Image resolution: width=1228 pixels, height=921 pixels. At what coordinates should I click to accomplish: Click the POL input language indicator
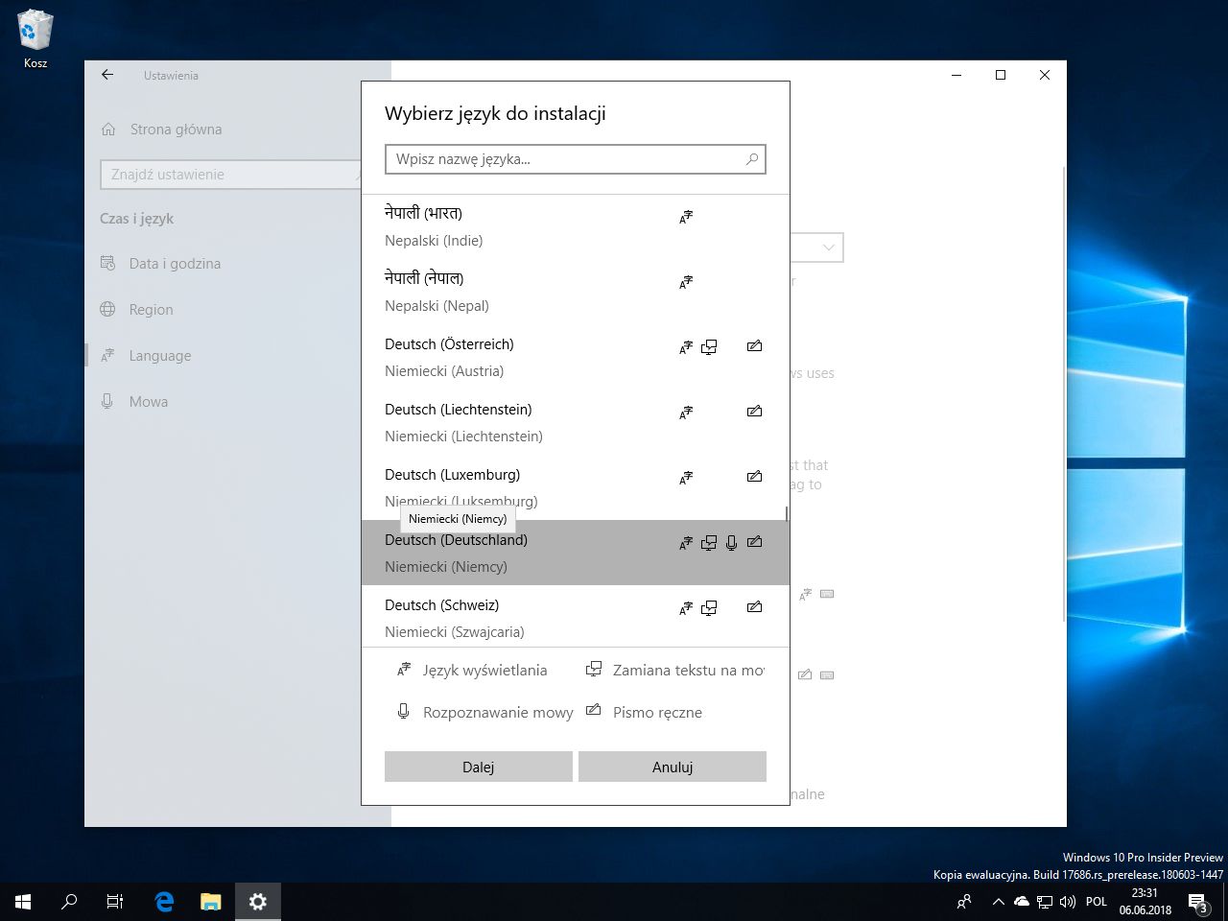[x=1097, y=902]
